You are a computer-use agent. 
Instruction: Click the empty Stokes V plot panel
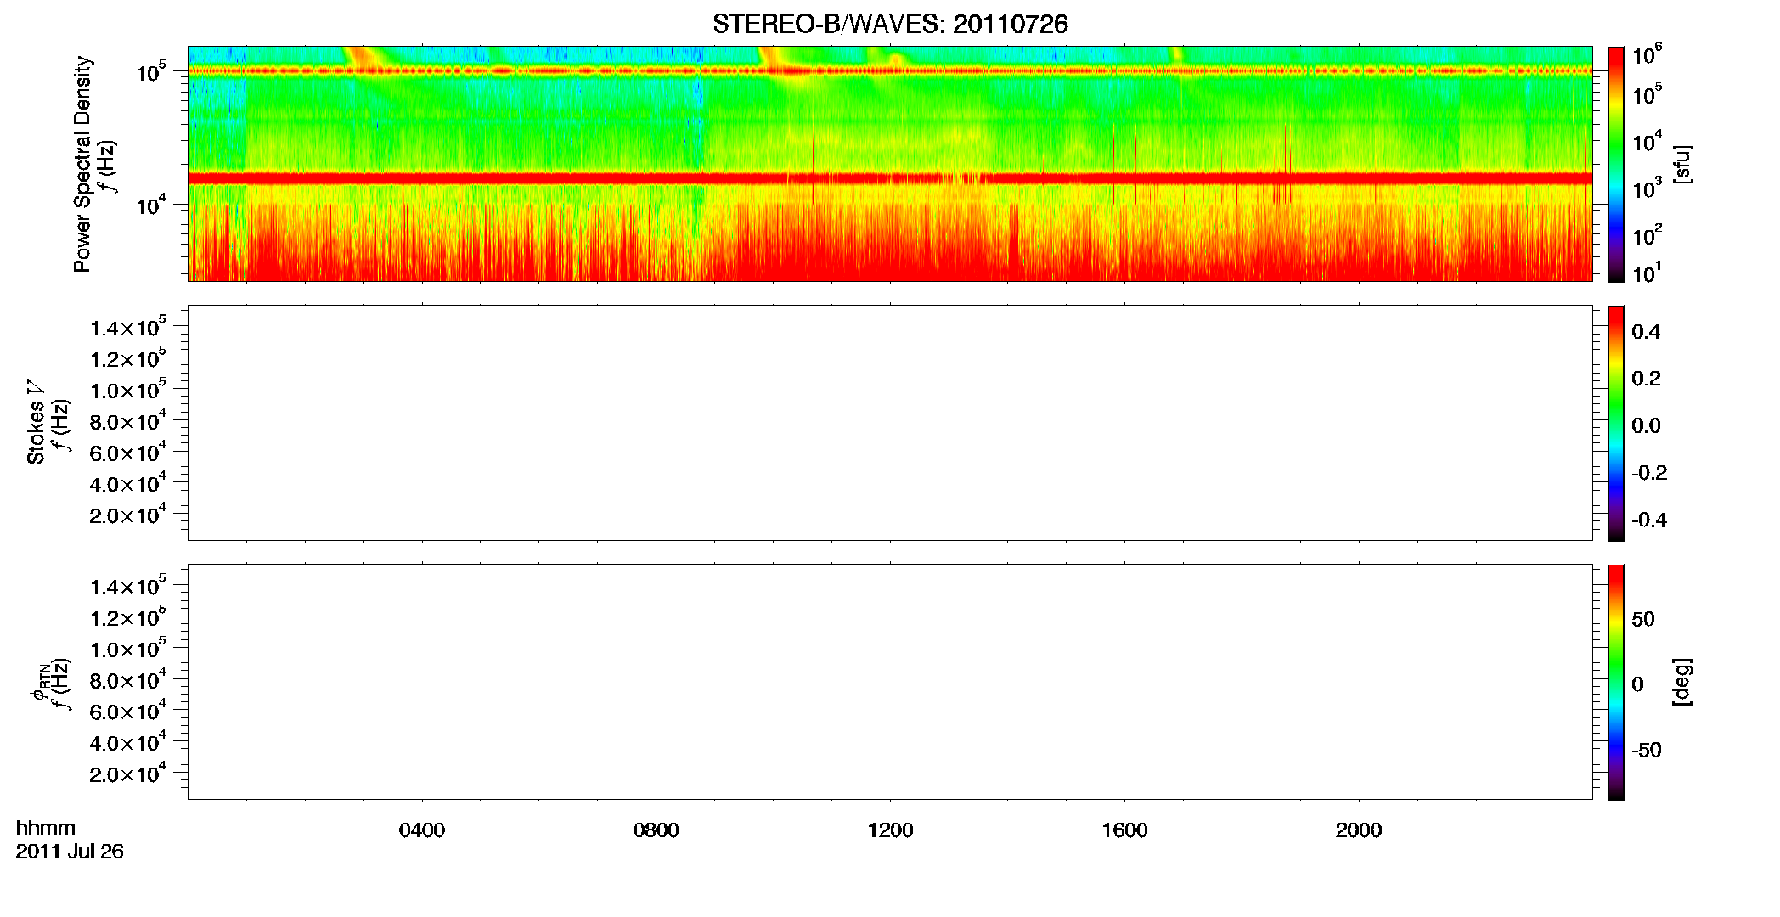click(x=890, y=423)
